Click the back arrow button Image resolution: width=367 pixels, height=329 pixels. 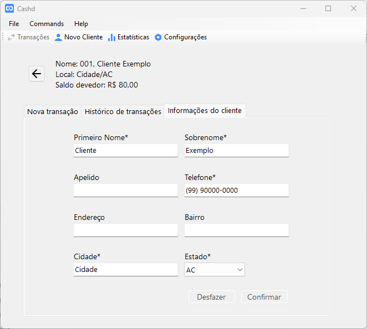(37, 74)
